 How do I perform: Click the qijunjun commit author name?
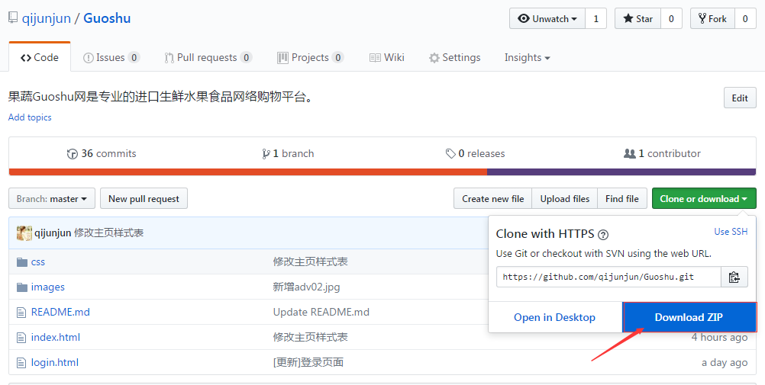53,233
